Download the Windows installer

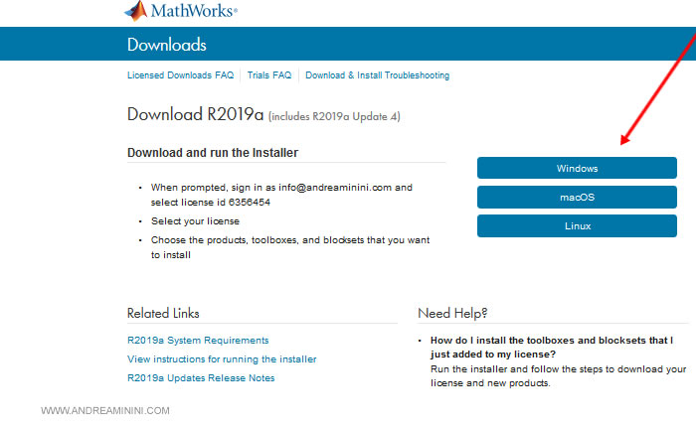click(x=577, y=169)
